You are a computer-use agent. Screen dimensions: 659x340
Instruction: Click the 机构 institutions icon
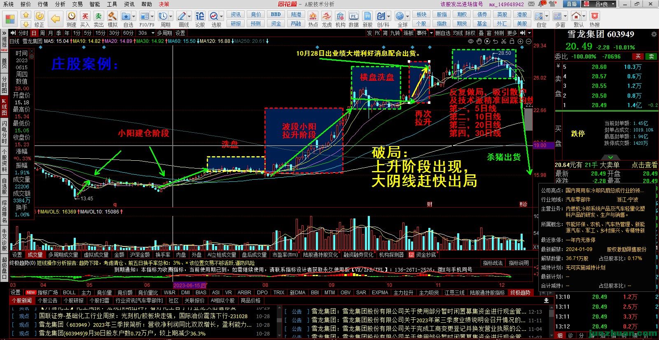pyautogui.click(x=340, y=16)
